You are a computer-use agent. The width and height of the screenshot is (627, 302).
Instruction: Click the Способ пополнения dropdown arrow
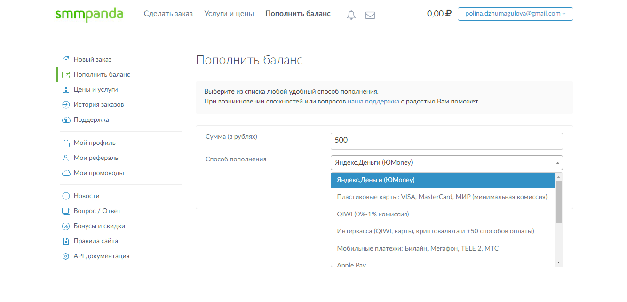click(x=558, y=163)
